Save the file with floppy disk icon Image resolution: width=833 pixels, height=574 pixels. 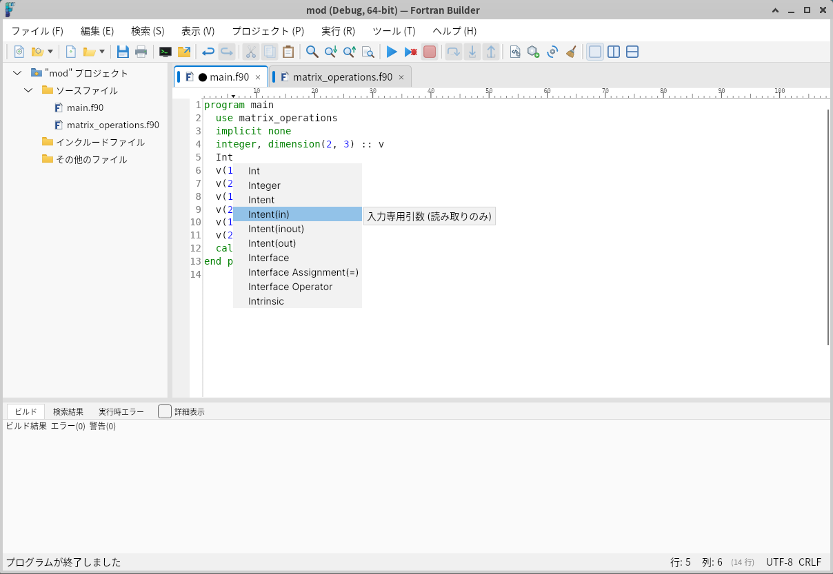tap(123, 52)
